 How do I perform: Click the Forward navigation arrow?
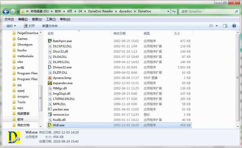(13, 11)
